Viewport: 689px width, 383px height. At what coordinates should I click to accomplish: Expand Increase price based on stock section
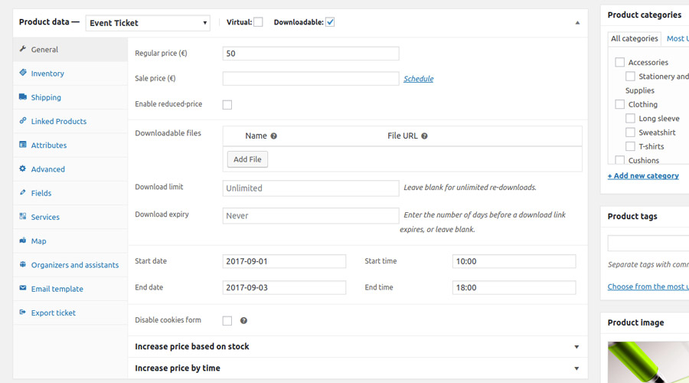coord(576,347)
